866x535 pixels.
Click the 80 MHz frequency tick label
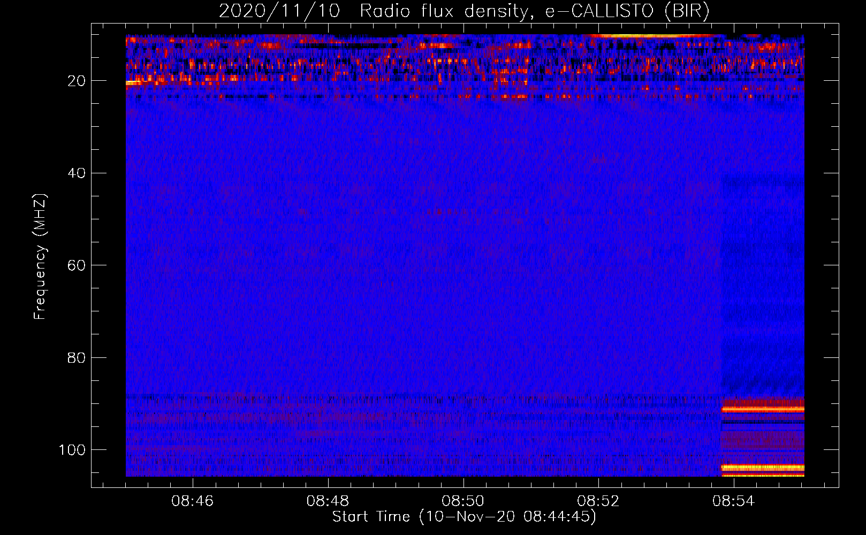click(77, 357)
